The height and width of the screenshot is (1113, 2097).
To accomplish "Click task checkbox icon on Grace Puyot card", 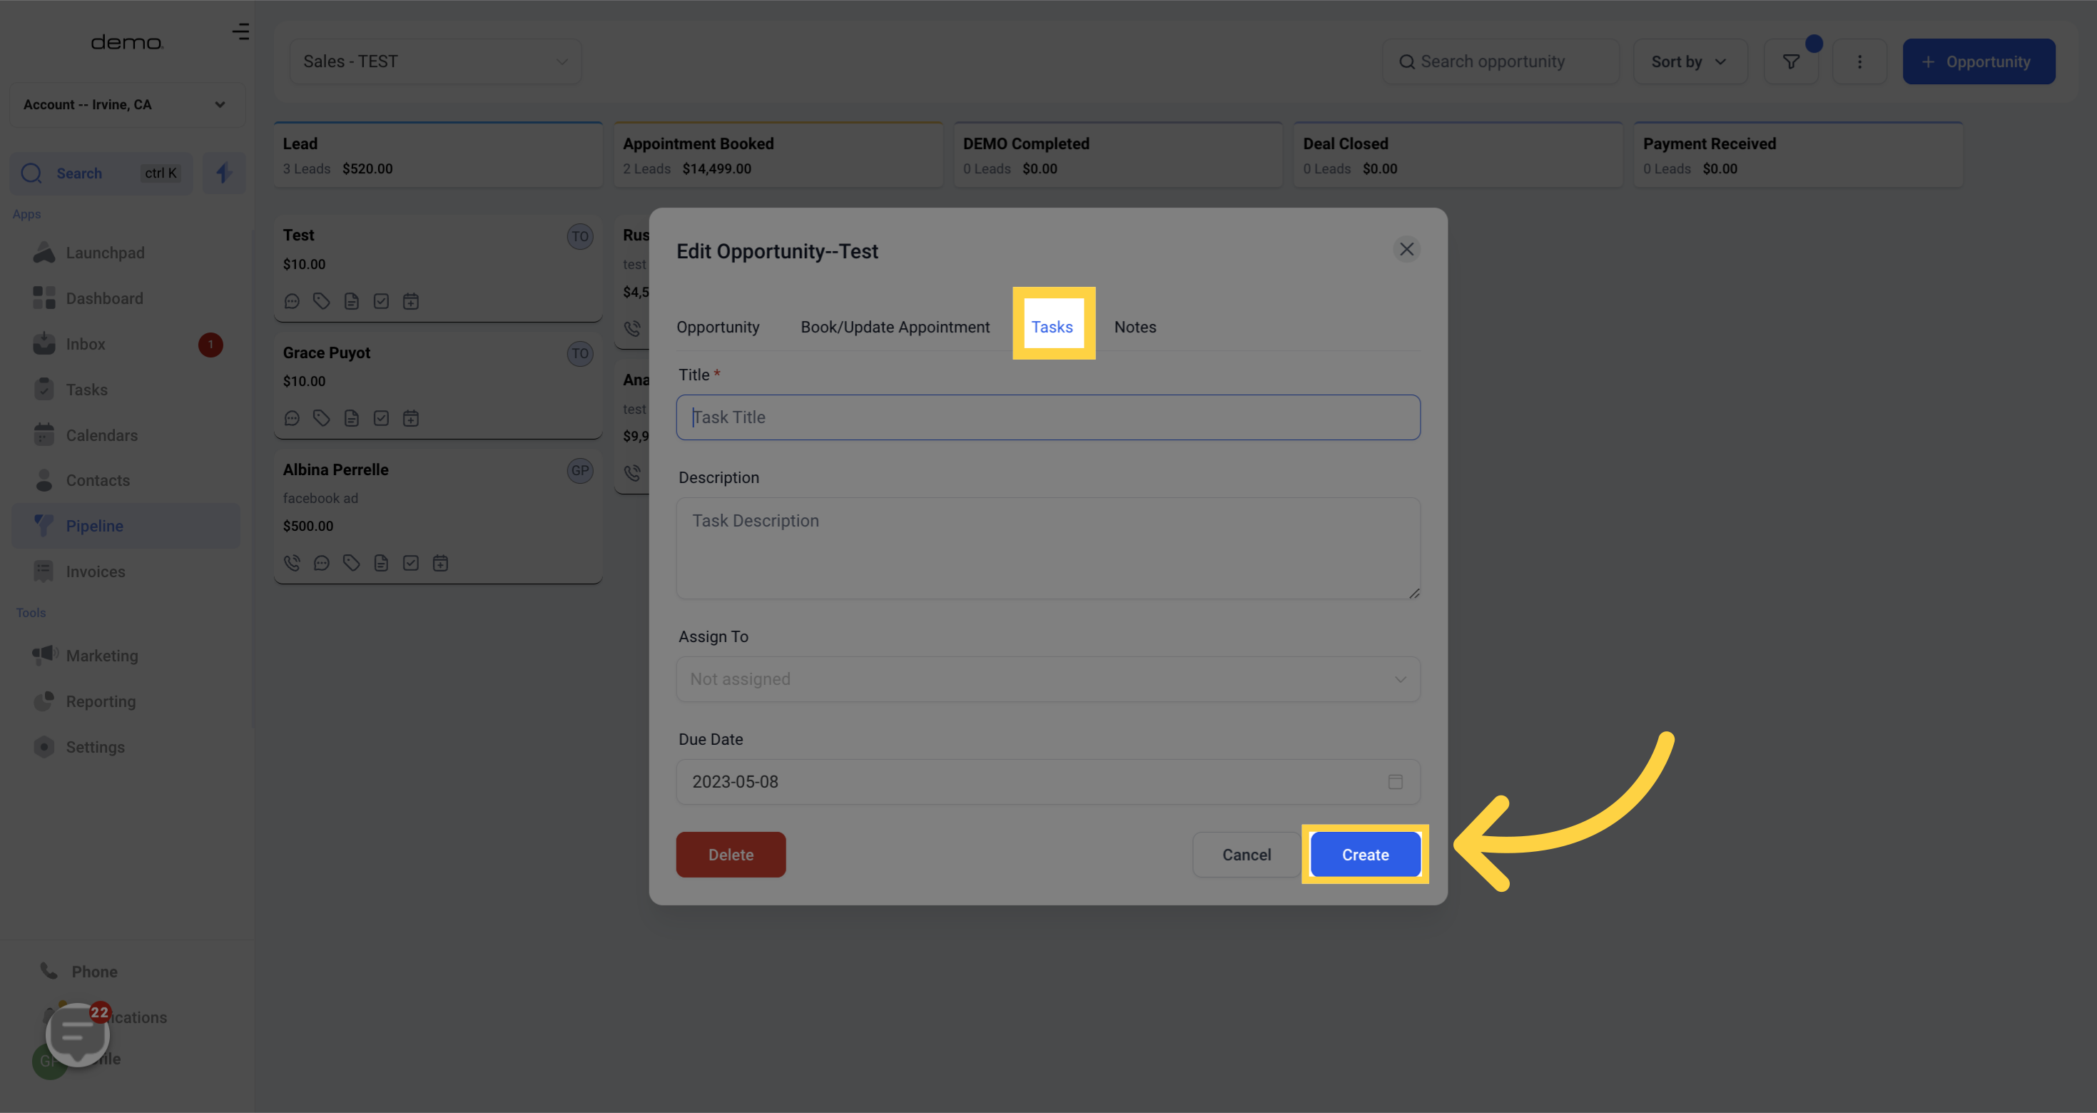I will [x=381, y=419].
